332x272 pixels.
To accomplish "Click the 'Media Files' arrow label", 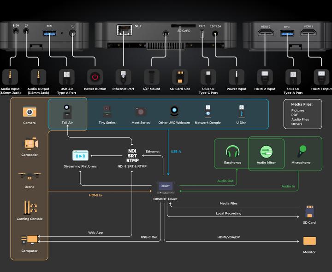I will [229, 204].
